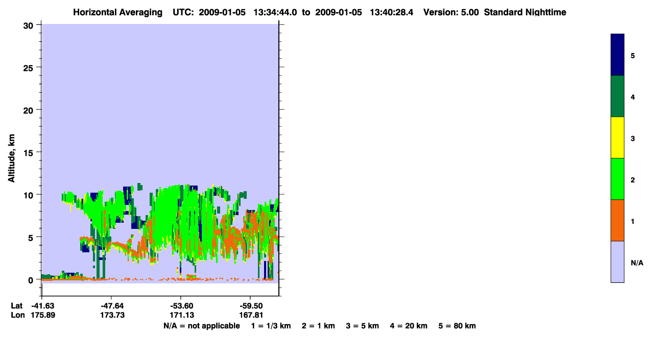Click the dark green colorbar segment labeled 4
The image size is (664, 340).
618,96
